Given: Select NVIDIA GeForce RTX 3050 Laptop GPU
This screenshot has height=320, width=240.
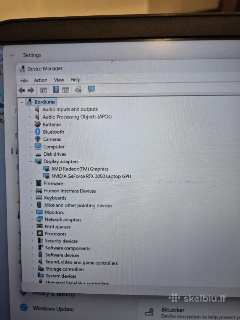Looking at the screenshot, I should 91,176.
